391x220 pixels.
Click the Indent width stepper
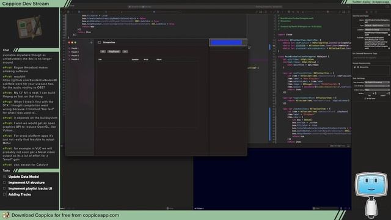click(x=389, y=94)
